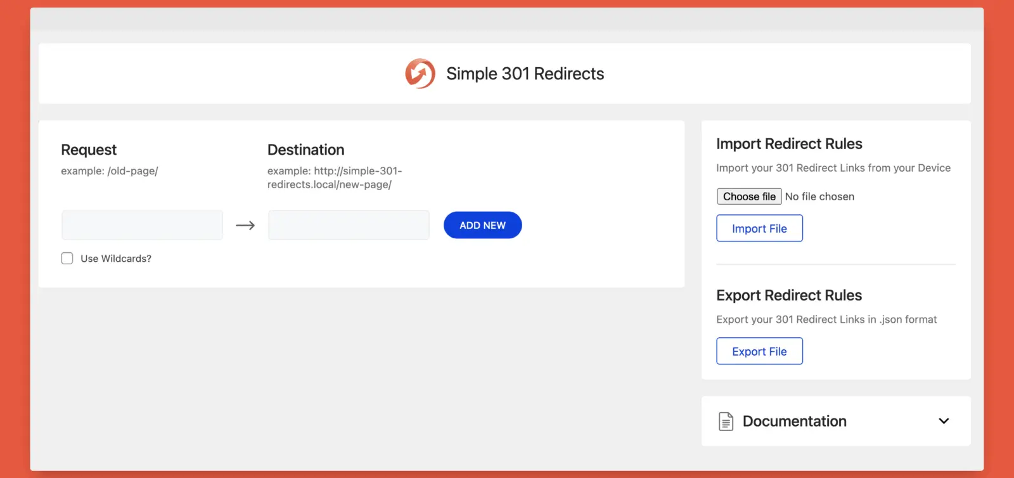Image resolution: width=1014 pixels, height=478 pixels.
Task: Click the 'No file chosen' text
Action: click(819, 197)
